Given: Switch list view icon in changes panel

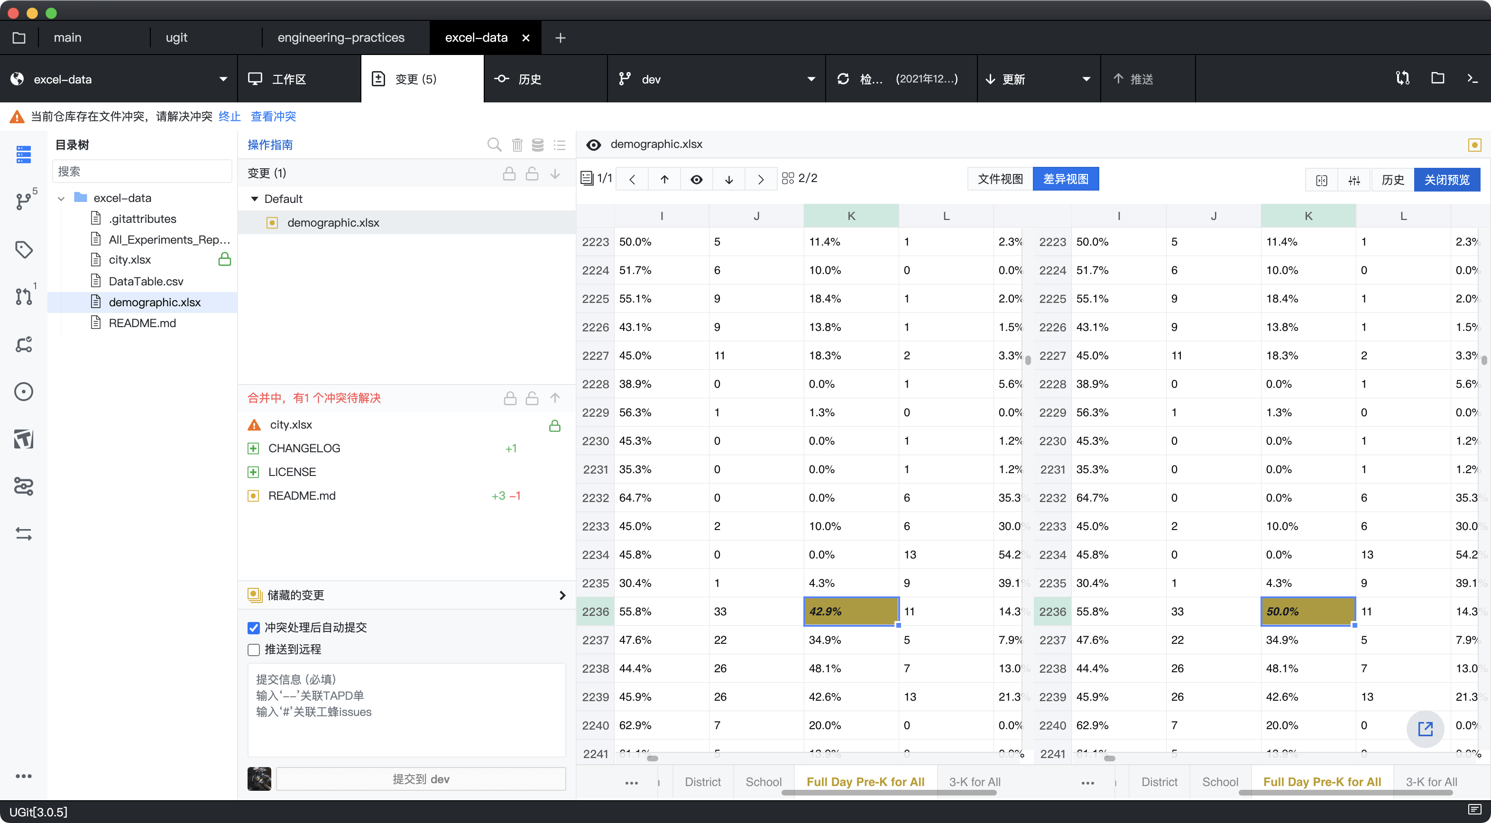Looking at the screenshot, I should [559, 145].
